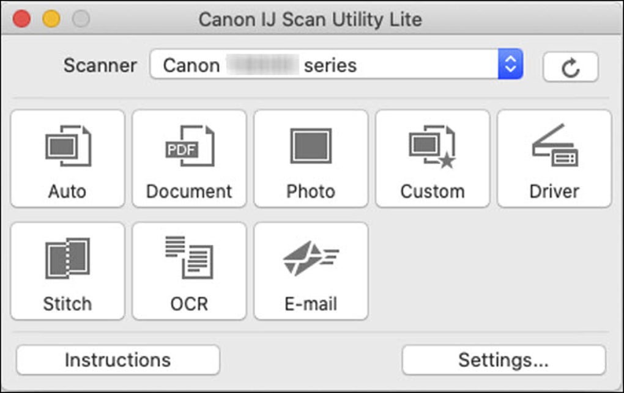The width and height of the screenshot is (624, 393).
Task: Click the Canon IJ Scan Utility Lite title
Action: pyautogui.click(x=311, y=19)
